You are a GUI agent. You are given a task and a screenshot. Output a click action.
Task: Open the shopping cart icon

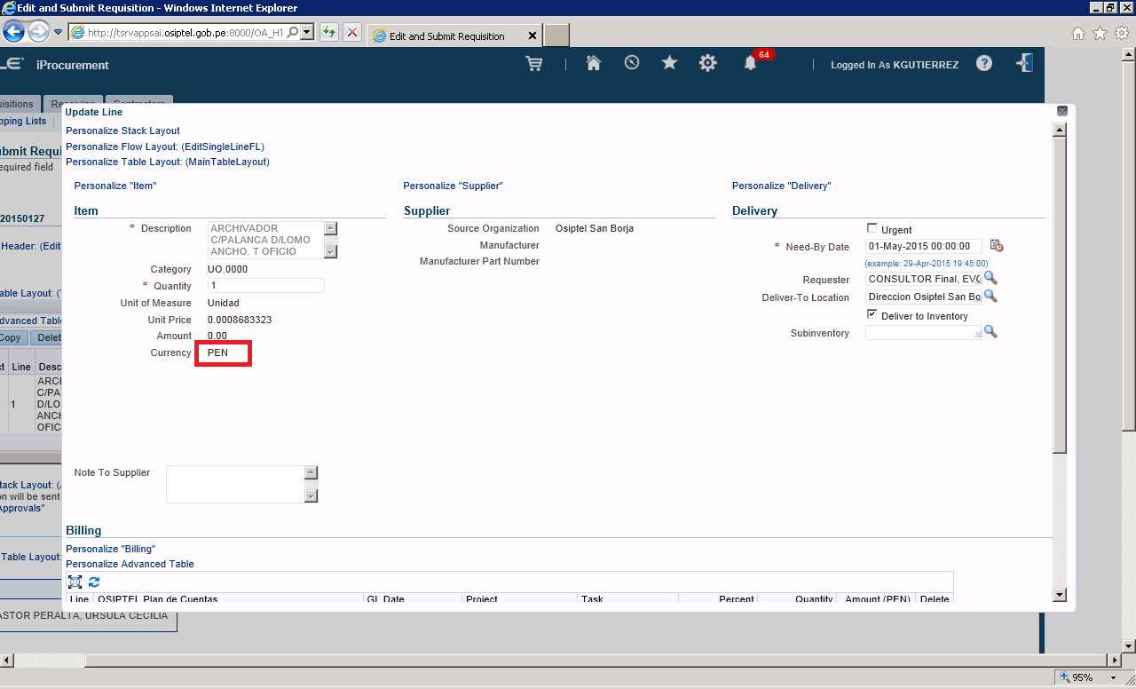coord(533,64)
